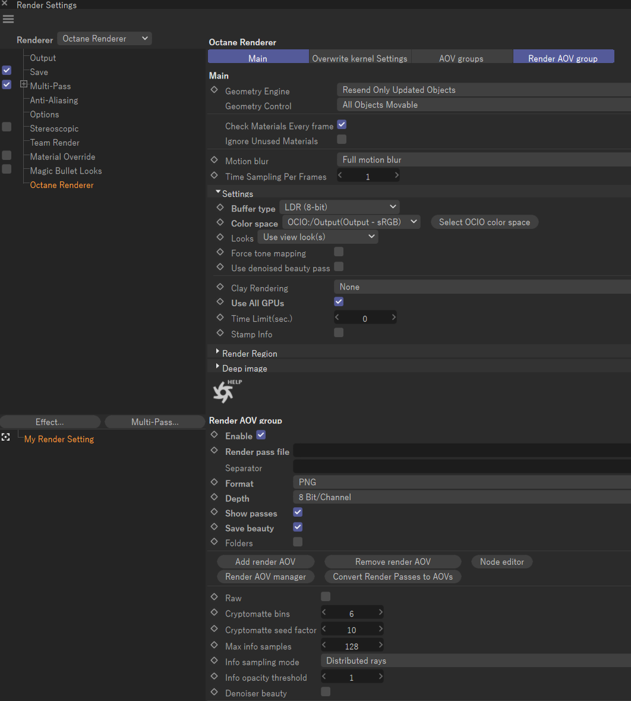
Task: Select Output in settings tree
Action: point(43,58)
